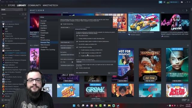Viewport: 192px width, 108px height.
Task: Select In-Game in Settings sidebar
Action: [x=43, y=26]
